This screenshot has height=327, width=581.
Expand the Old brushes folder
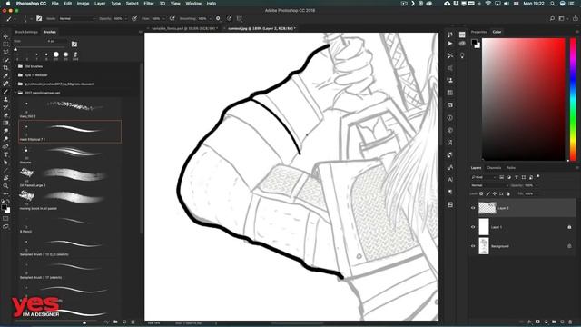coord(16,66)
